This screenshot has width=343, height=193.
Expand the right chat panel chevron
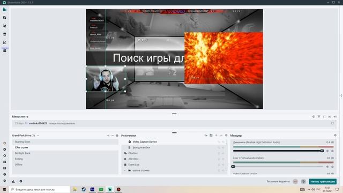click(341, 95)
